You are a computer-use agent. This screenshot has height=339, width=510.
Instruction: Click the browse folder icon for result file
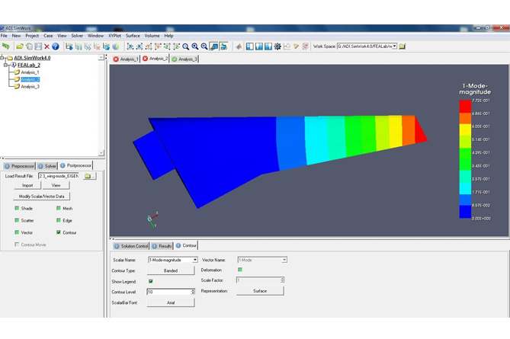[x=88, y=176]
